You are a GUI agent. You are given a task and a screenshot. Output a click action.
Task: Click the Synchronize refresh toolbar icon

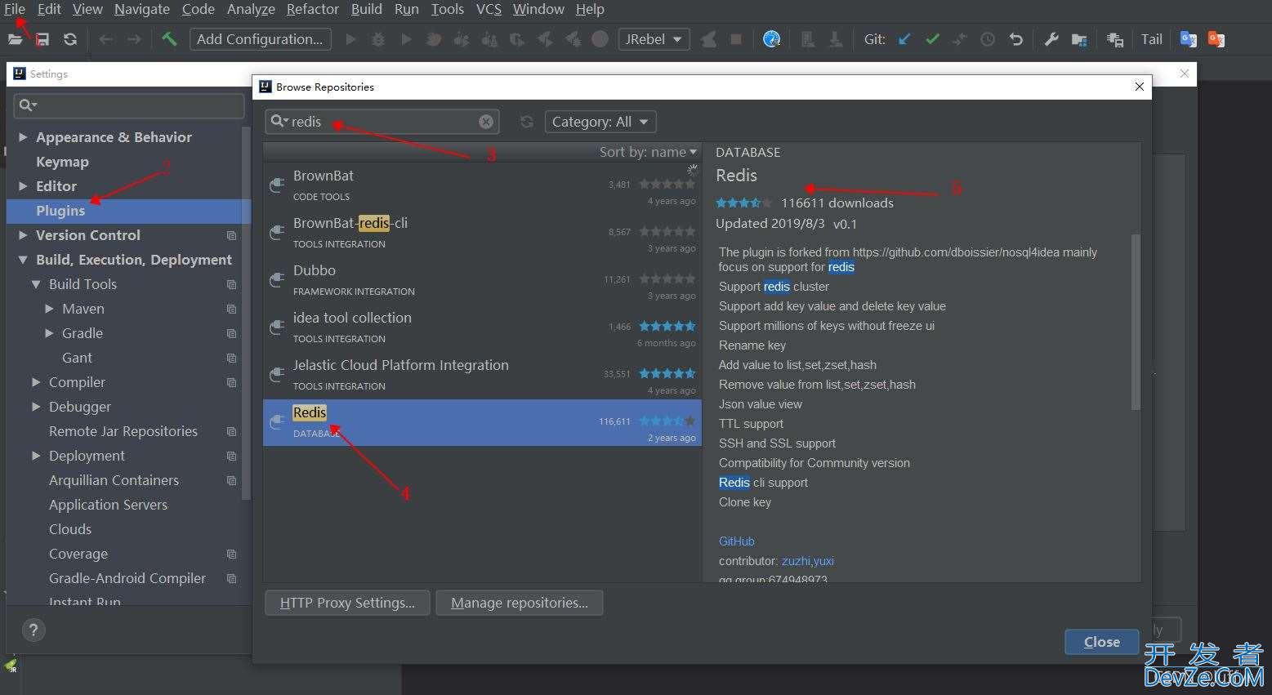click(70, 39)
